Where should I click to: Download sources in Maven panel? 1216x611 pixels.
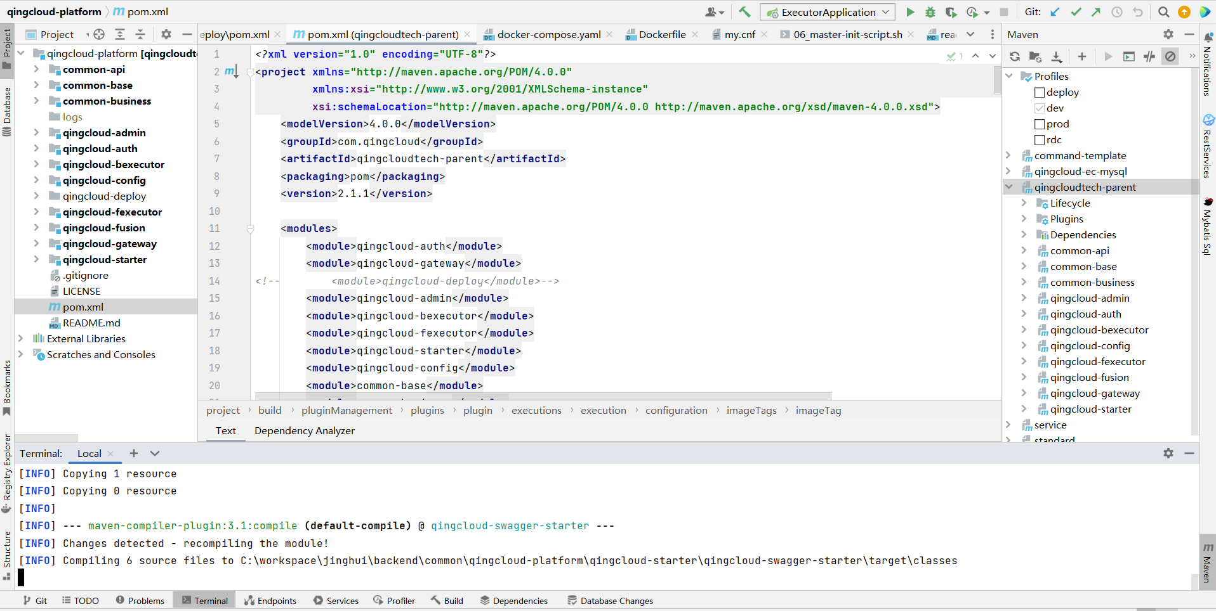pyautogui.click(x=1057, y=56)
